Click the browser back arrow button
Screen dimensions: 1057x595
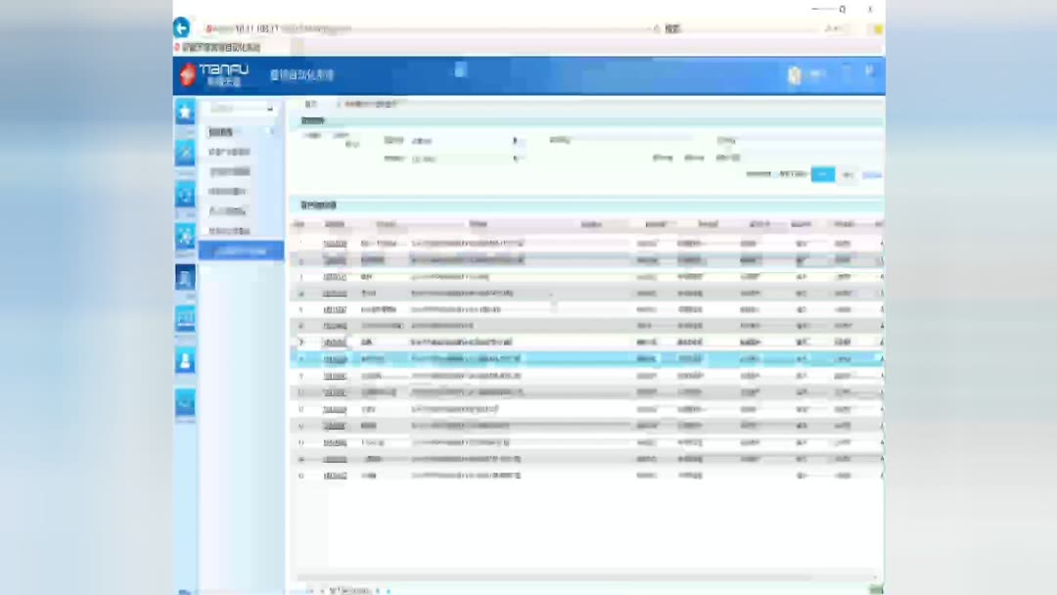click(181, 27)
